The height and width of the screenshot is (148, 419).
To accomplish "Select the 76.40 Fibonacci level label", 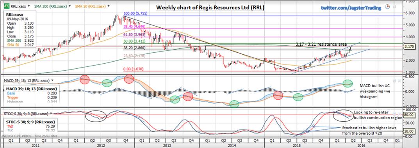I will pyautogui.click(x=134, y=27).
